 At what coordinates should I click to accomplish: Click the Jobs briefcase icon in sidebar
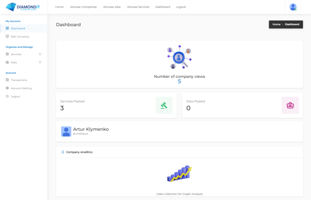click(x=7, y=62)
